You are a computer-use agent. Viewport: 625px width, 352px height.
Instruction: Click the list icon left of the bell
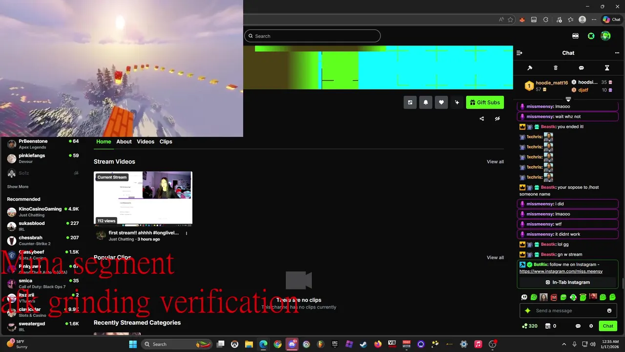click(x=410, y=102)
